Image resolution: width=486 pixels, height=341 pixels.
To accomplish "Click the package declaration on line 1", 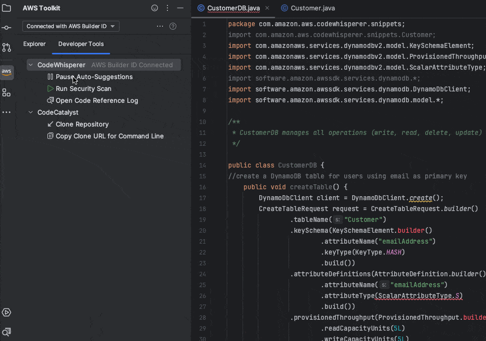I will click(317, 24).
